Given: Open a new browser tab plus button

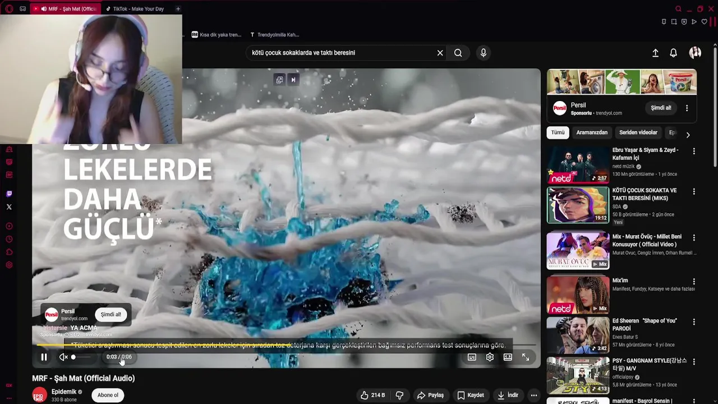Looking at the screenshot, I should point(178,9).
